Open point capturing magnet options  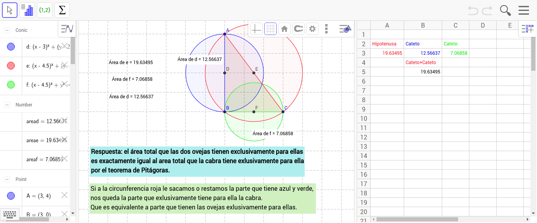pos(298,28)
